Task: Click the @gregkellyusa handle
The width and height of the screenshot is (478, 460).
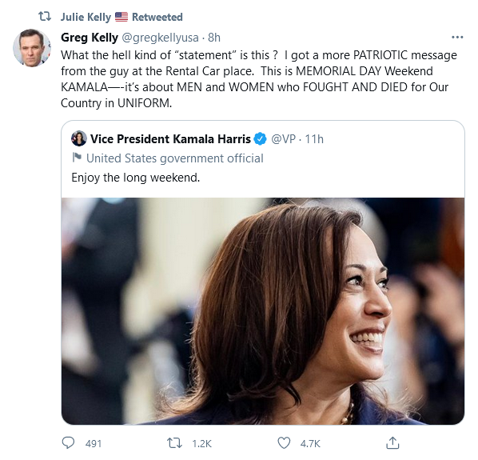Action: pyautogui.click(x=160, y=38)
